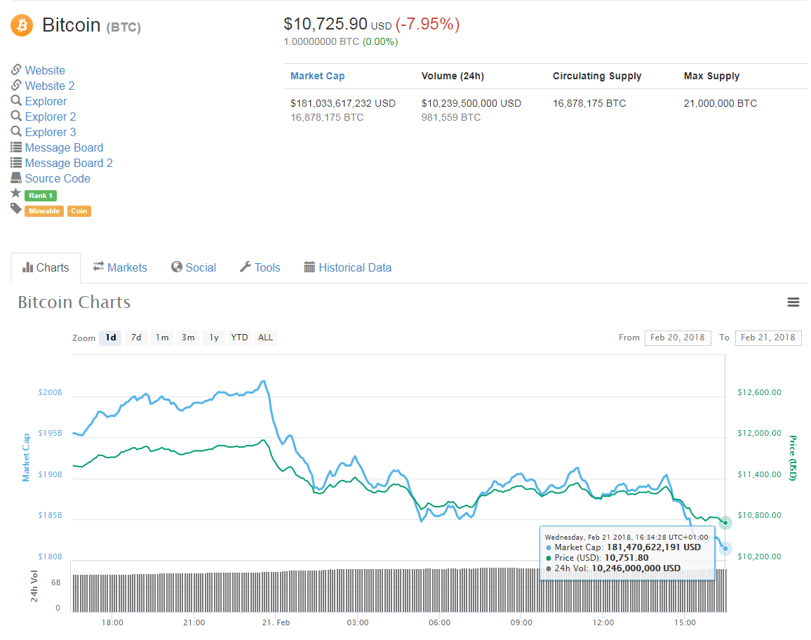Click the $10,239,500,000 USD volume value
Image resolution: width=811 pixels, height=640 pixels.
(471, 103)
